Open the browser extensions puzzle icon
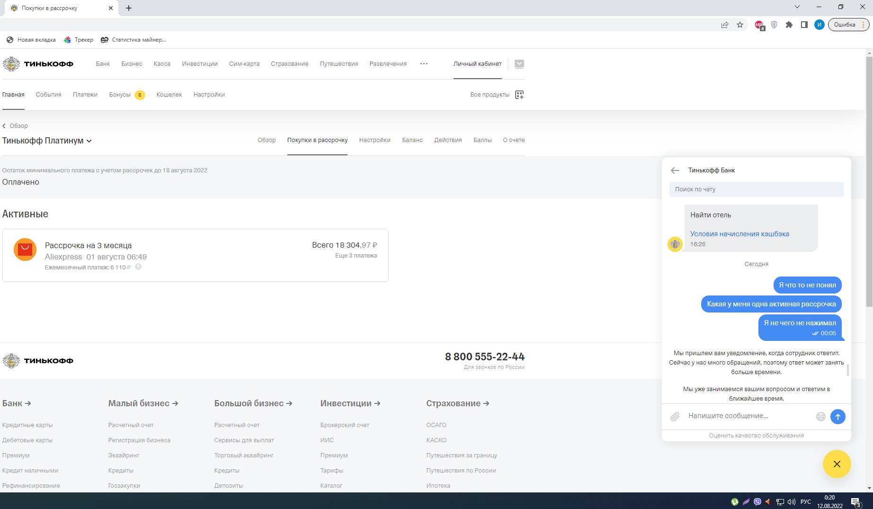 pyautogui.click(x=789, y=25)
